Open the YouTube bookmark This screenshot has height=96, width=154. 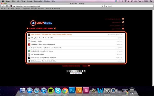[x=34, y=9]
